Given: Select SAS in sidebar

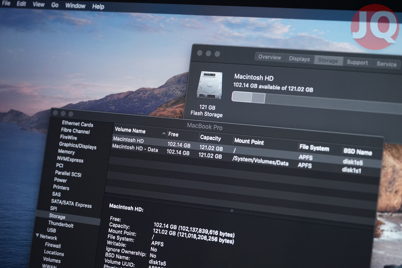Looking at the screenshot, I should pyautogui.click(x=56, y=194).
